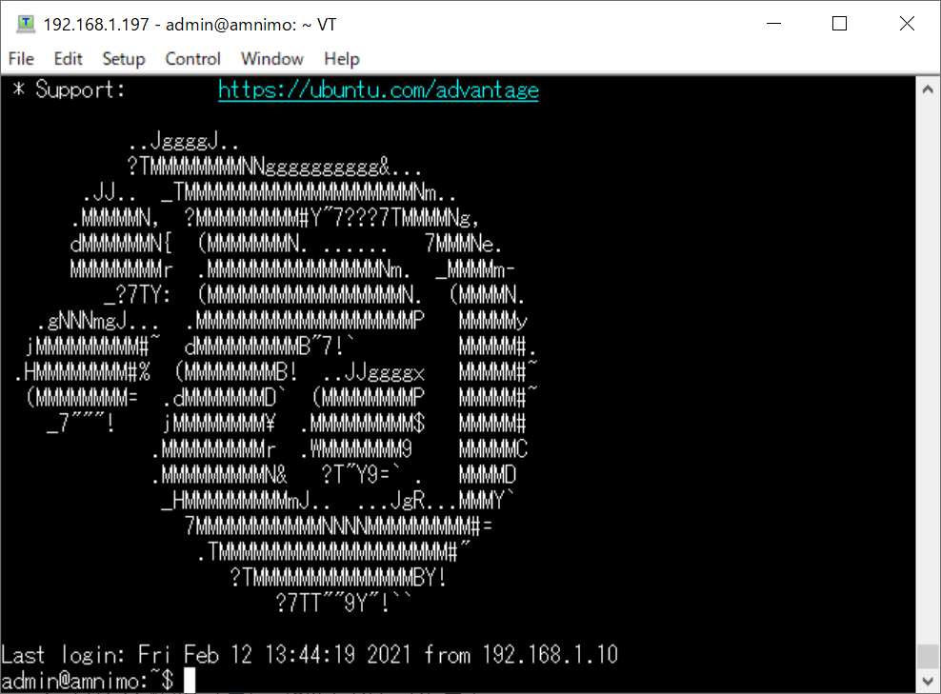
Task: Open the Help menu
Action: [342, 59]
